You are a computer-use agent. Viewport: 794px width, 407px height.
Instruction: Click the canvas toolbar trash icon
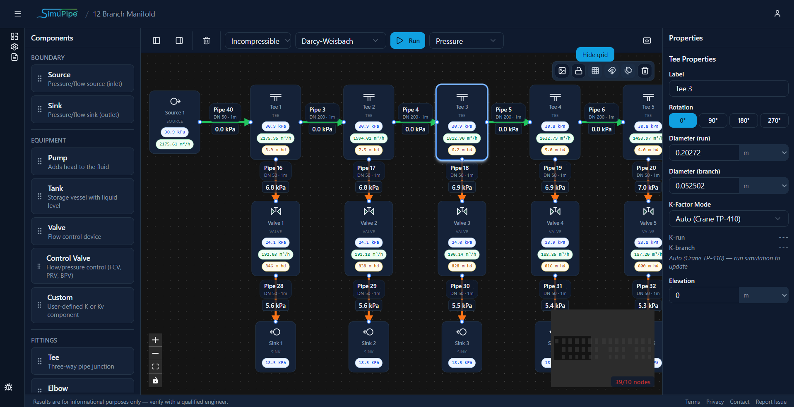pyautogui.click(x=645, y=71)
